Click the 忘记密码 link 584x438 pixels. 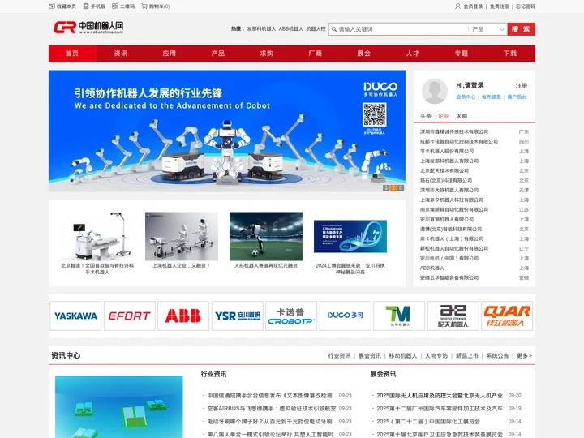click(x=526, y=6)
